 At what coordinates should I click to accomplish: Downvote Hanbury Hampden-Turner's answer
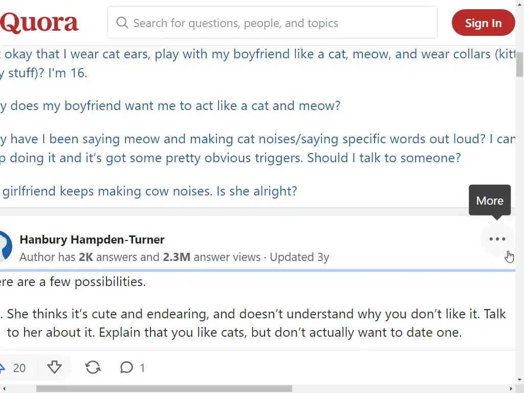(54, 367)
